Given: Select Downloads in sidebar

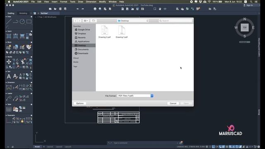Looking at the screenshot, I should (x=84, y=53).
